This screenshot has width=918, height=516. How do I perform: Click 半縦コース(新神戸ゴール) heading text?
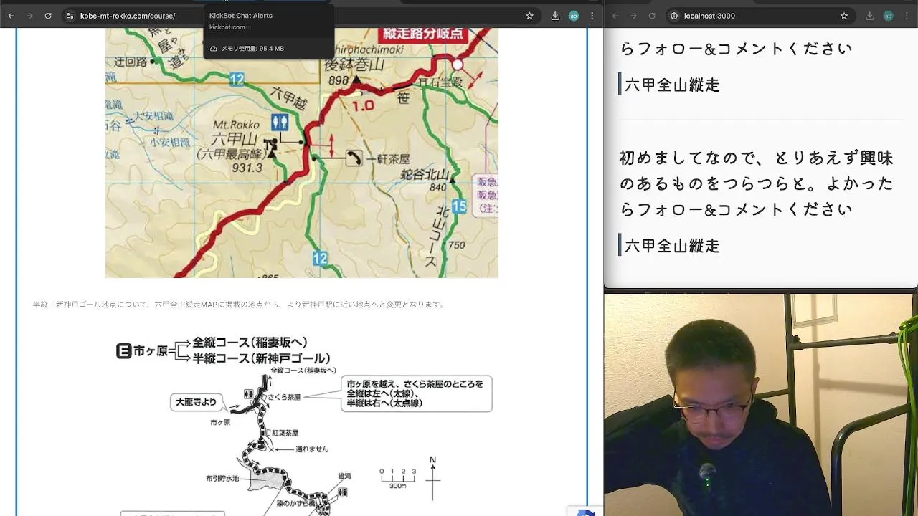click(261, 358)
